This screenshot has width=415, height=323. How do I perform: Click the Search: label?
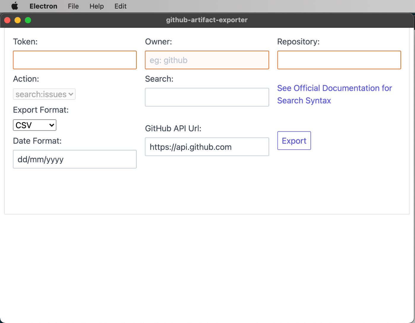(x=159, y=79)
